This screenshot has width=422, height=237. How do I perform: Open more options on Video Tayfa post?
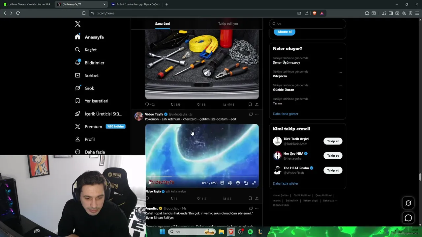(x=257, y=114)
